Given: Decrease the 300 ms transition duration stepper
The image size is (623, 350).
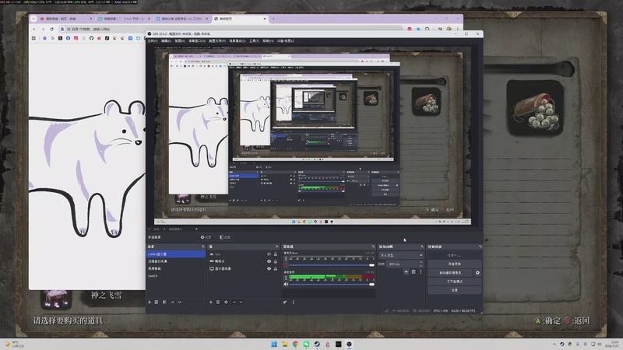Looking at the screenshot, I should [x=421, y=265].
